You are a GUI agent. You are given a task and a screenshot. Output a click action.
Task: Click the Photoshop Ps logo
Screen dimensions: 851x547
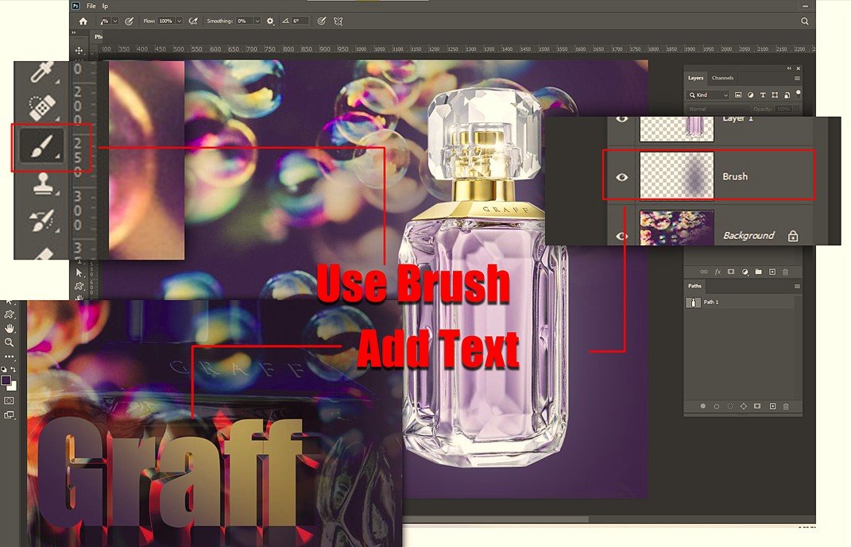pyautogui.click(x=76, y=6)
